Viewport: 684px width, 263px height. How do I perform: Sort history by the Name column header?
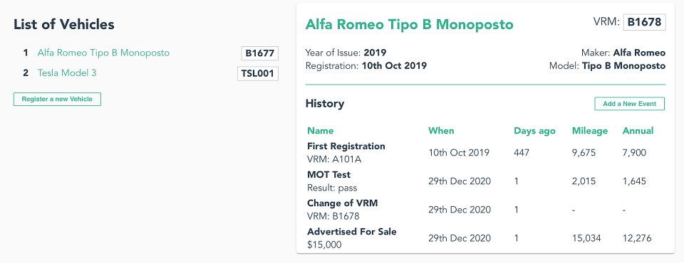click(x=320, y=131)
